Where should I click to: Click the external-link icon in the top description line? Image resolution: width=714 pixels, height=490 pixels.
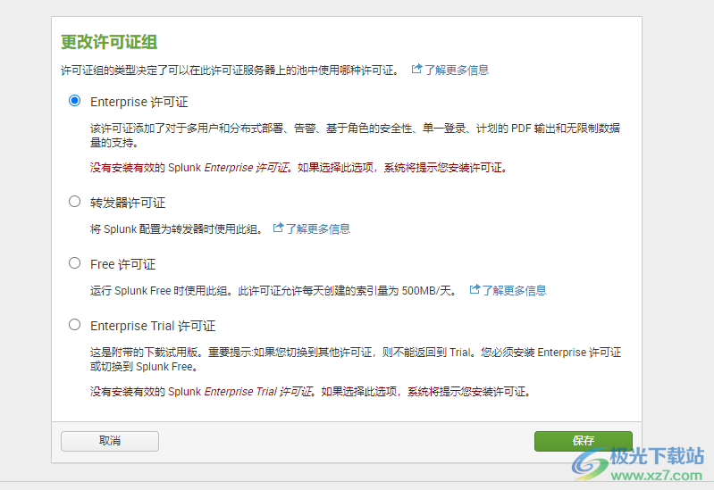(x=416, y=69)
